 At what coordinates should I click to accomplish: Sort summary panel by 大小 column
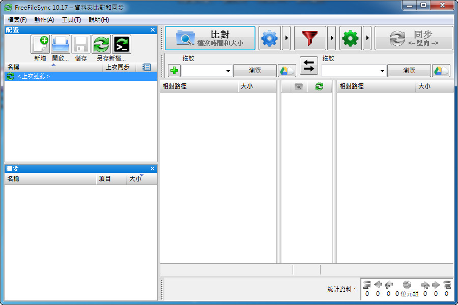coord(141,178)
